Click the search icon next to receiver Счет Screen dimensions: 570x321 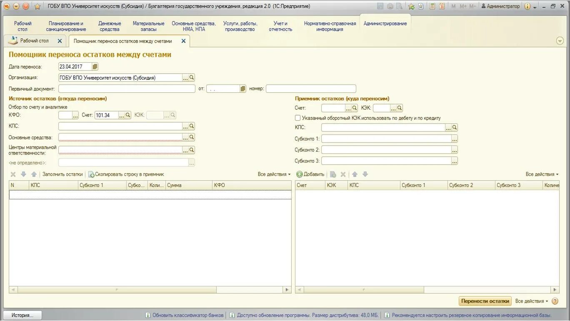click(x=355, y=108)
